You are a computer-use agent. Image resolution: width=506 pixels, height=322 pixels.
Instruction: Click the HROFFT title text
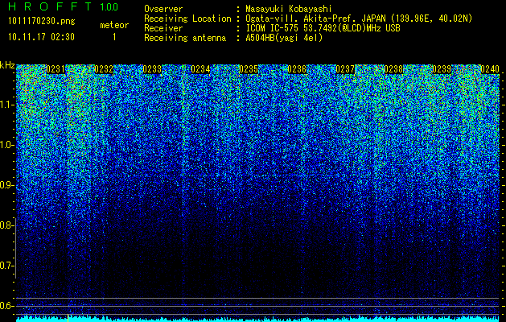(x=50, y=6)
